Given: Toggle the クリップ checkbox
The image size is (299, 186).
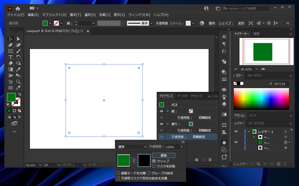Looking at the screenshot, I should (x=154, y=161).
